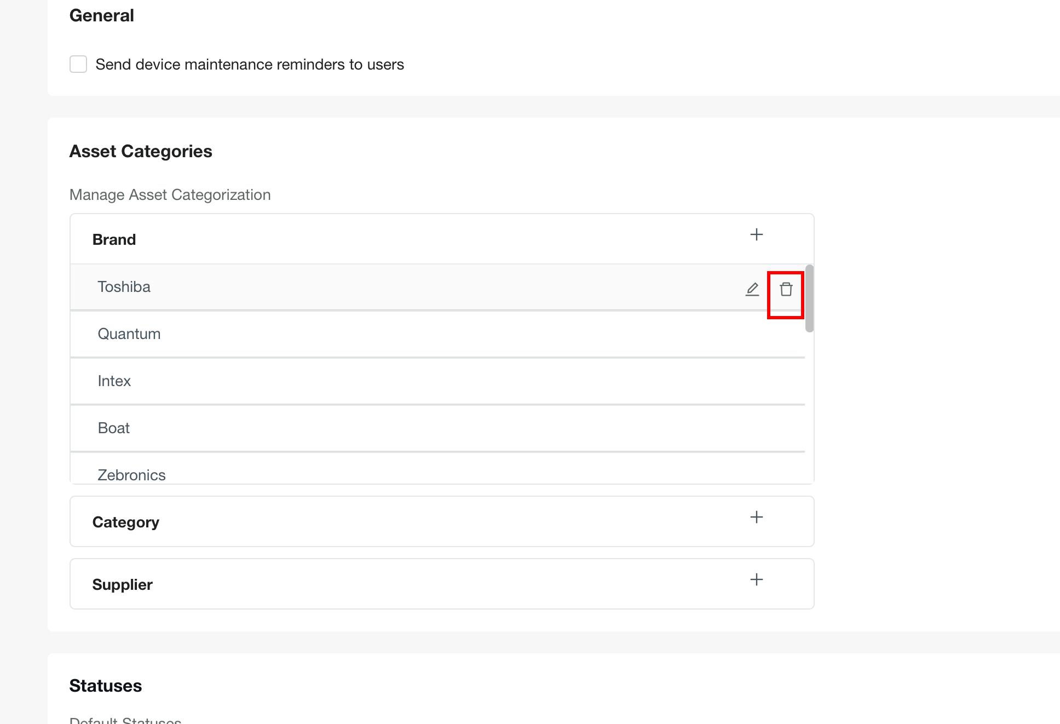Click the Toshiba brand name

[x=124, y=287]
